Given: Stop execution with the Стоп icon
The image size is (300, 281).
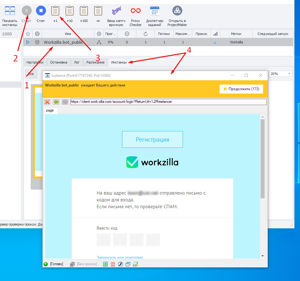Looking at the screenshot, I should click(41, 11).
